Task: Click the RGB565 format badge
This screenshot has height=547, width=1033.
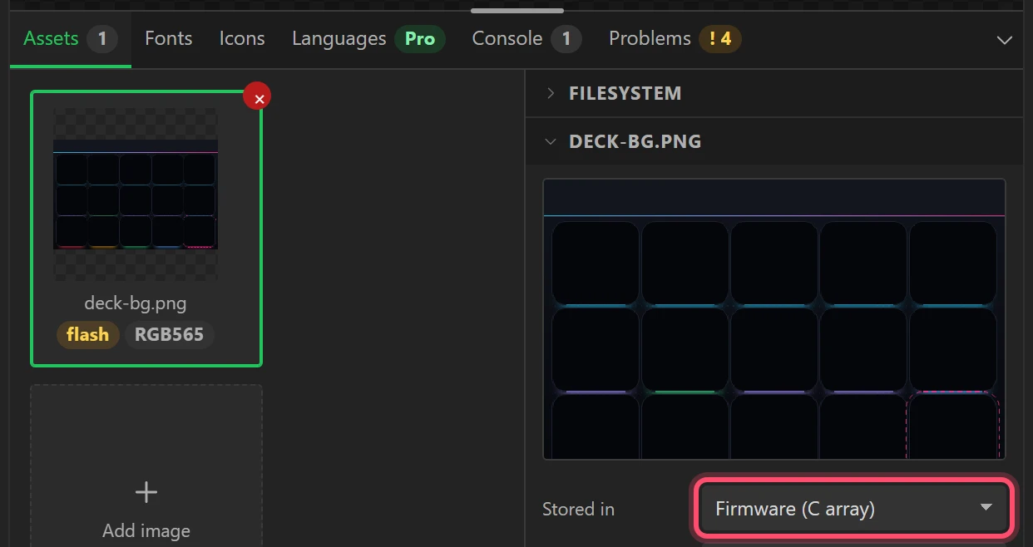Action: [170, 335]
